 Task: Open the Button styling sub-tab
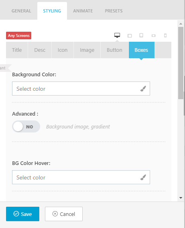point(114,50)
